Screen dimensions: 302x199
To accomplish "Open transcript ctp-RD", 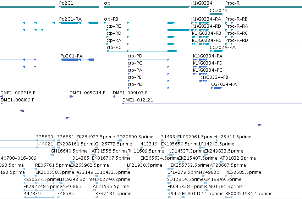I will [x=114, y=33].
